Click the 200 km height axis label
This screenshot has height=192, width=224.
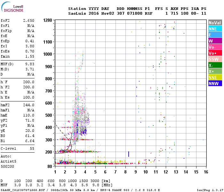pos(49,152)
